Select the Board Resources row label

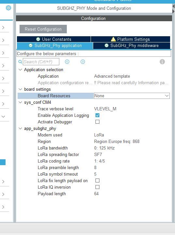click(x=54, y=96)
